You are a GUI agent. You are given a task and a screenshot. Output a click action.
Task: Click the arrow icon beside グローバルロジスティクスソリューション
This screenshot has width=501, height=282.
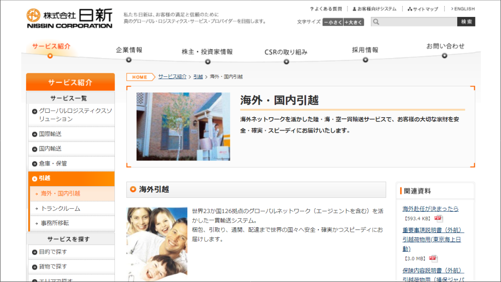pyautogui.click(x=35, y=111)
